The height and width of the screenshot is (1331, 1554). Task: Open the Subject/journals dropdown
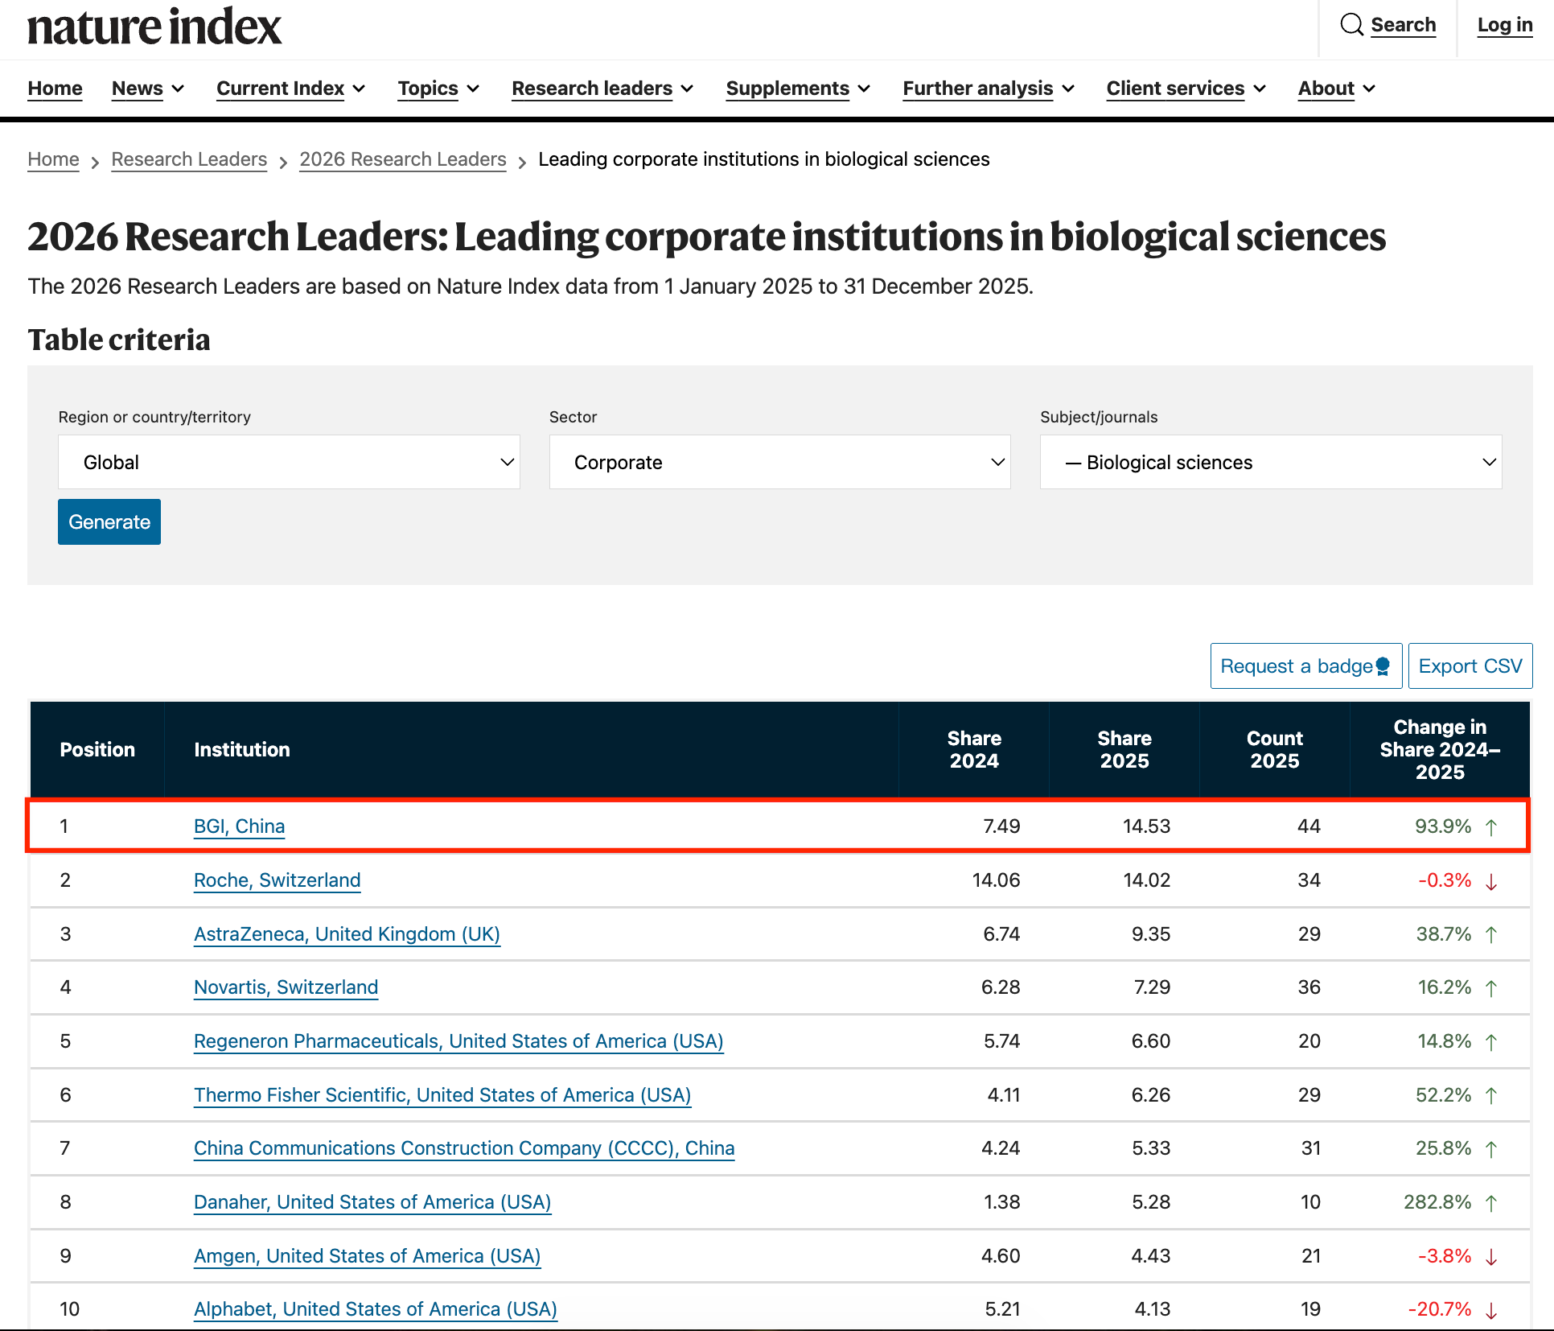point(1271,462)
